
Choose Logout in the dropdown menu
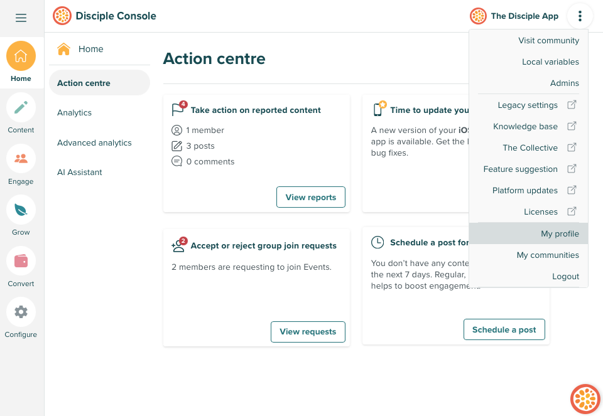(565, 276)
